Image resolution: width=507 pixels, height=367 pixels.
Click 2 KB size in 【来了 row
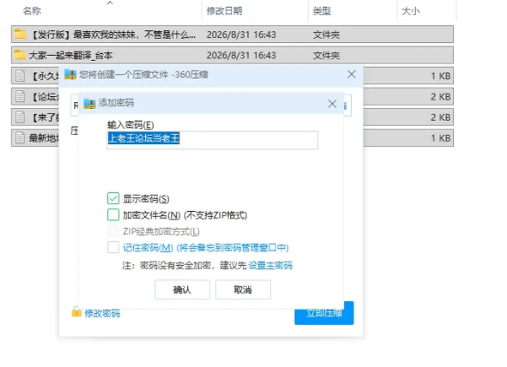coord(440,117)
